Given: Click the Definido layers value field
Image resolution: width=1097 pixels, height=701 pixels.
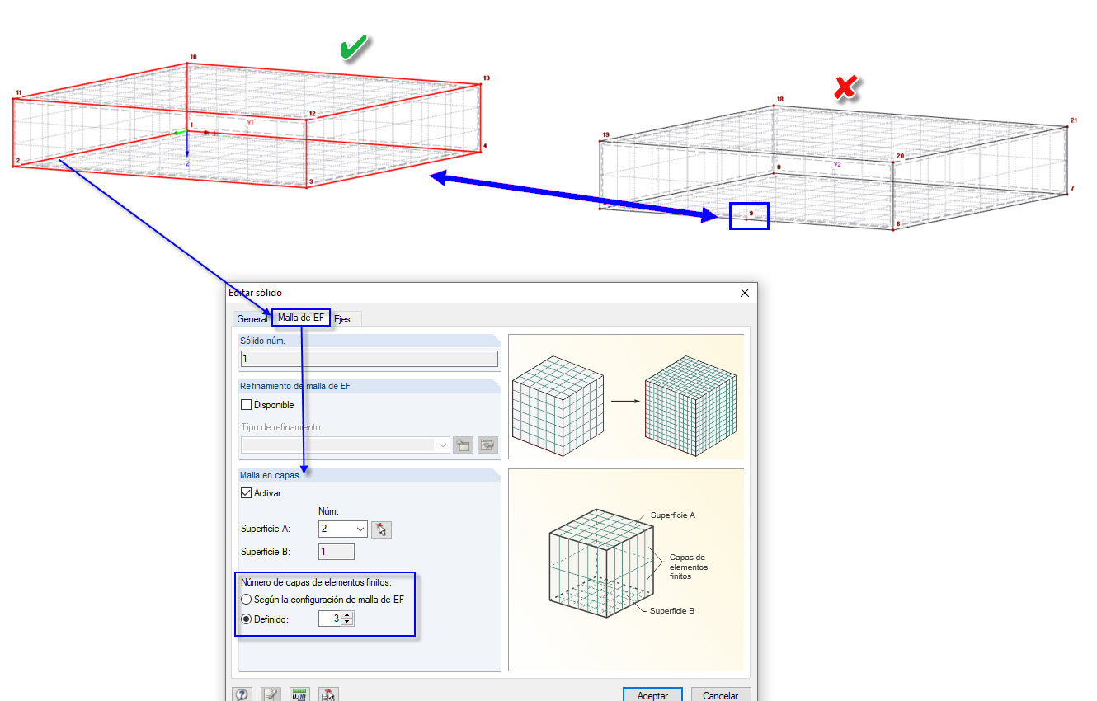Looking at the screenshot, I should pos(330,619).
